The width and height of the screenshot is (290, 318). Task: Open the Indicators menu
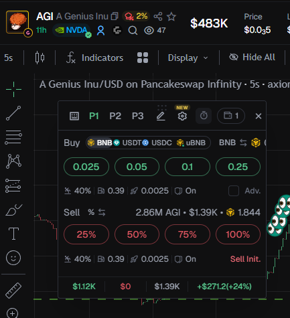(94, 58)
